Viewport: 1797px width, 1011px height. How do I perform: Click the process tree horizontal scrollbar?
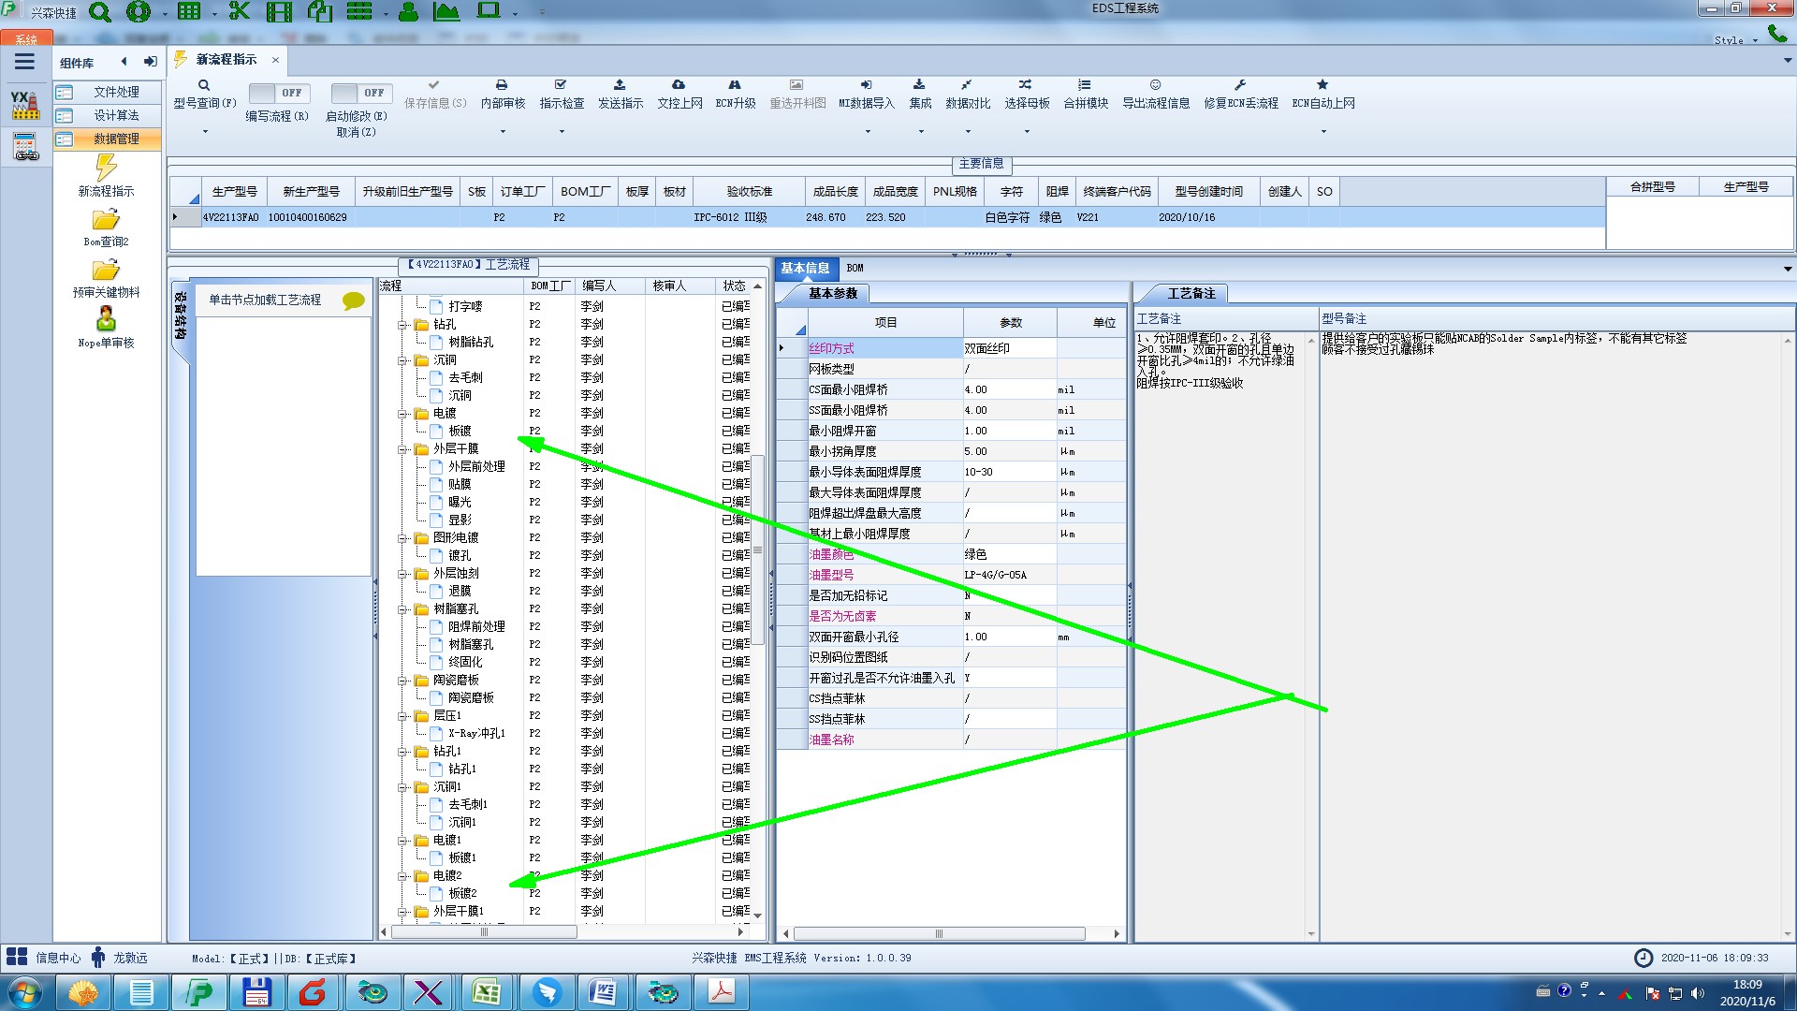point(484,932)
